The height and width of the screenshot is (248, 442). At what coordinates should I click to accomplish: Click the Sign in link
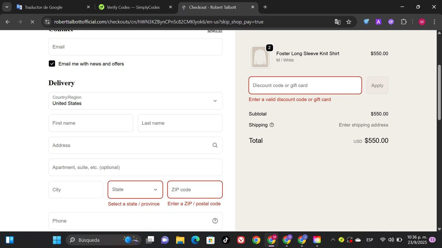215,31
